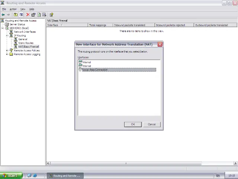This screenshot has width=238, height=179.
Task: Toggle the Show/Hide Console Tree icon
Action: (x=21, y=15)
